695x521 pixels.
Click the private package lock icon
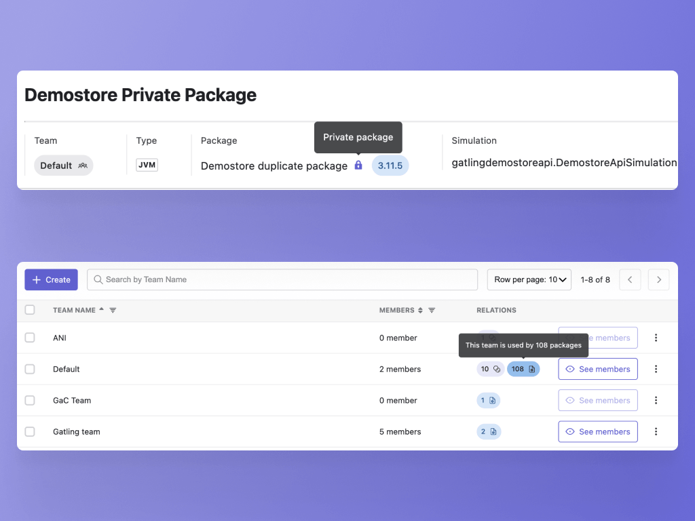click(358, 166)
